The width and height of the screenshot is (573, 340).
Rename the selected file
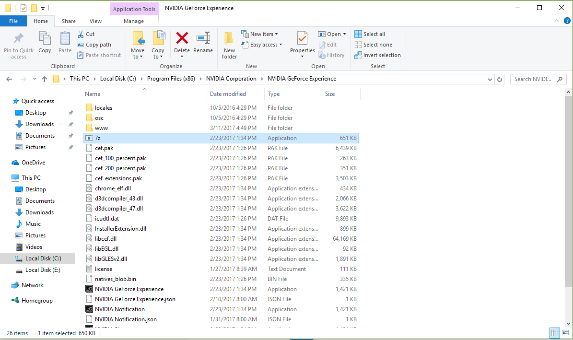pos(203,42)
